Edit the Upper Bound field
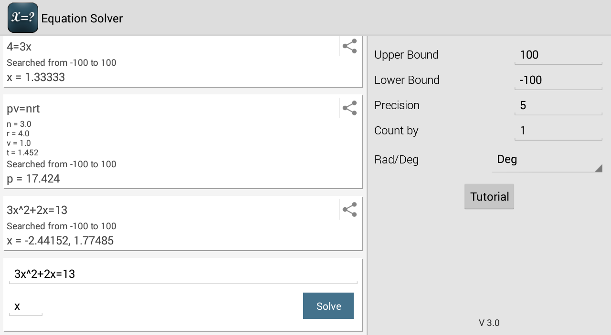611x335 pixels. [x=558, y=55]
